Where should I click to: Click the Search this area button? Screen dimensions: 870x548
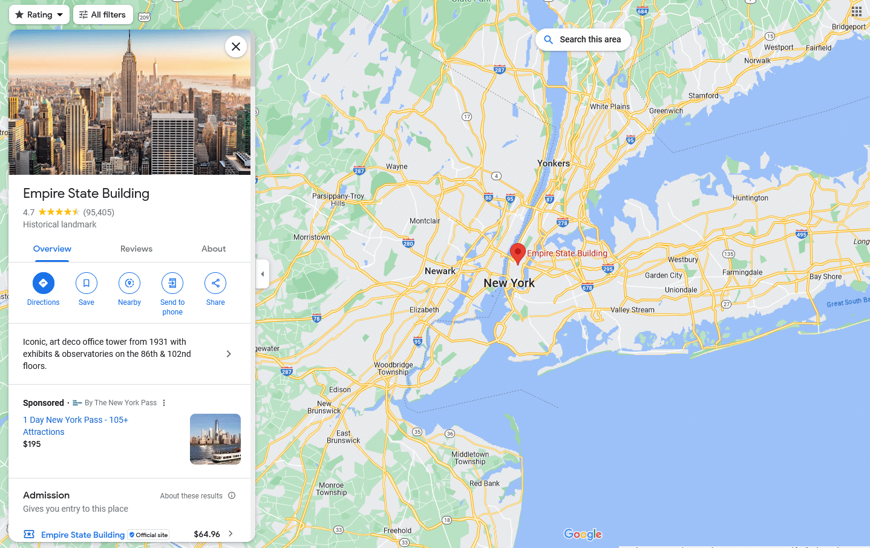tap(583, 39)
